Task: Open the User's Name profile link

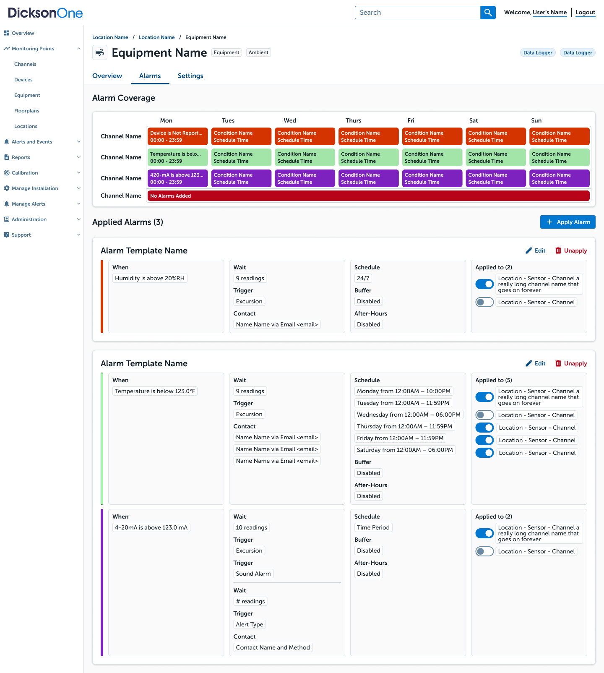Action: point(549,13)
